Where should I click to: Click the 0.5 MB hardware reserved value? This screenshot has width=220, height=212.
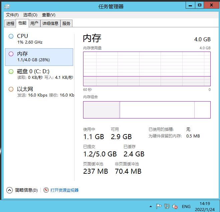pyautogui.click(x=193, y=136)
